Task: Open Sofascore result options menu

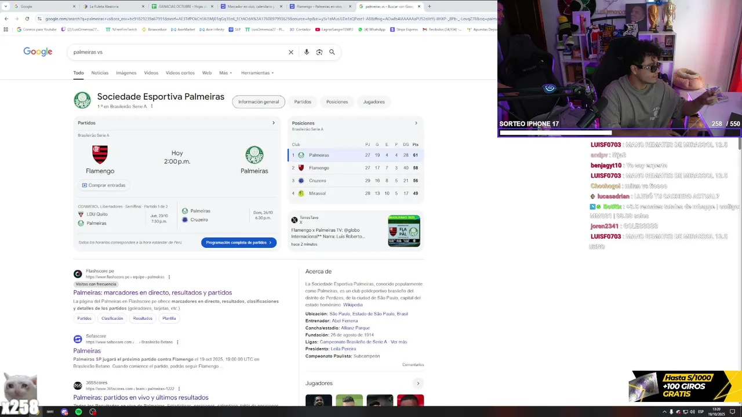Action: [177, 342]
